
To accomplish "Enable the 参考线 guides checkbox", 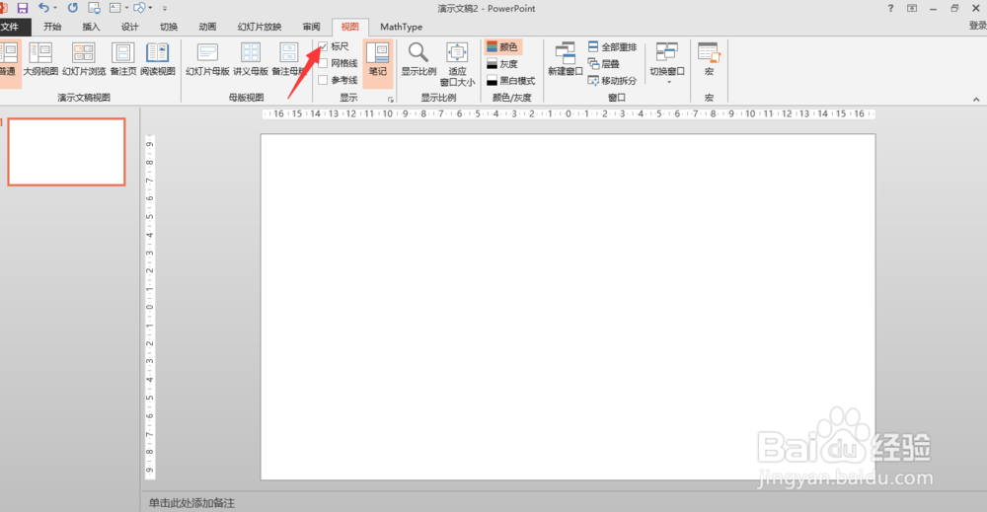I will click(x=323, y=81).
